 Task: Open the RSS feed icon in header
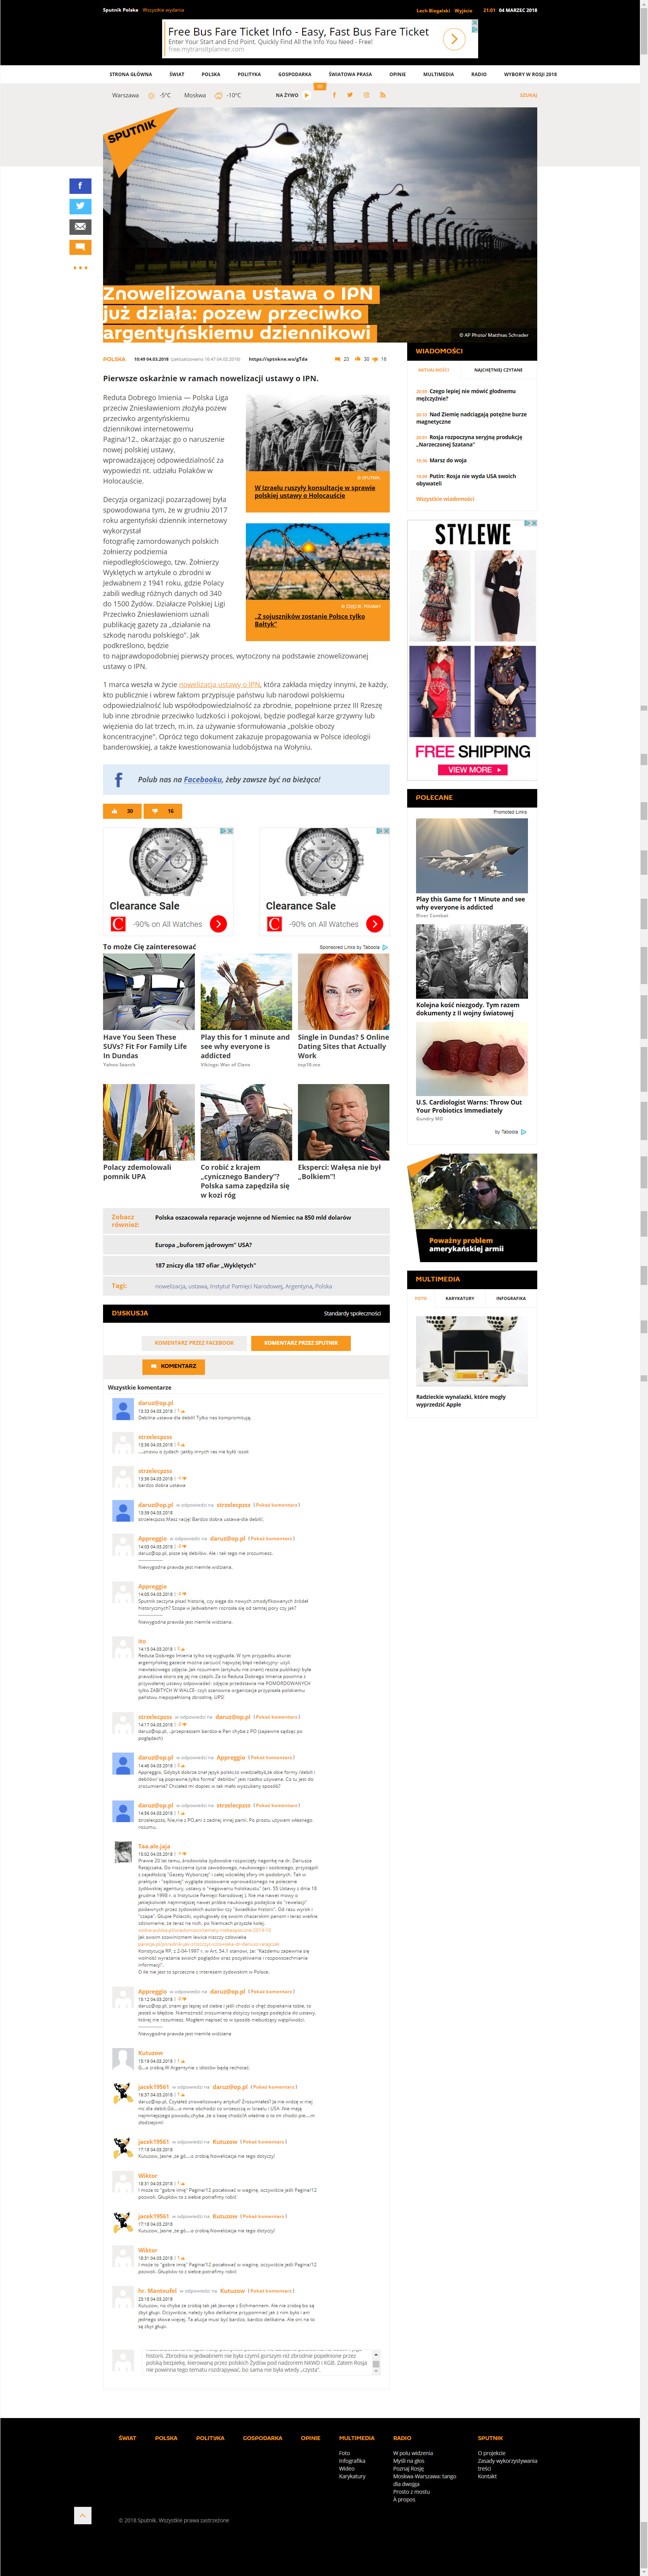coord(382,95)
